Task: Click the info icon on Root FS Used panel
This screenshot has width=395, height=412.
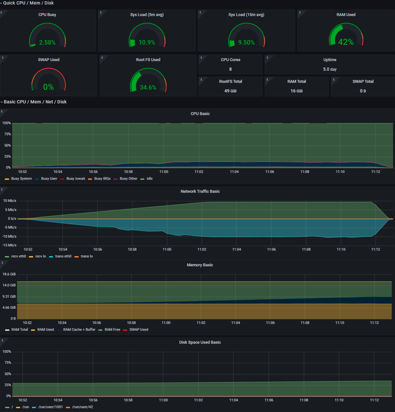Action: (x=102, y=58)
